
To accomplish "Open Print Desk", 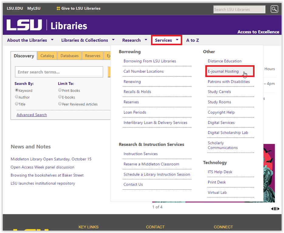I will click(217, 182).
